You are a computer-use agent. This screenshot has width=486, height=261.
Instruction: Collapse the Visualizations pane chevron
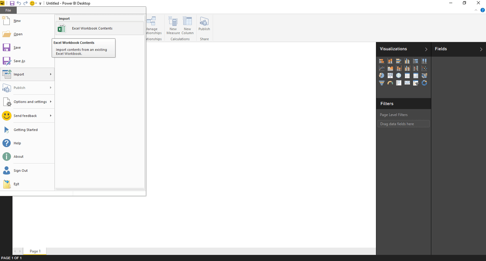pyautogui.click(x=426, y=49)
